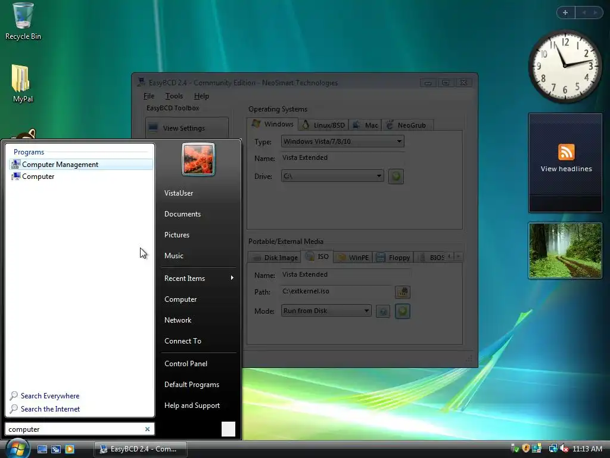Click View headlines feed gadget

click(x=566, y=162)
